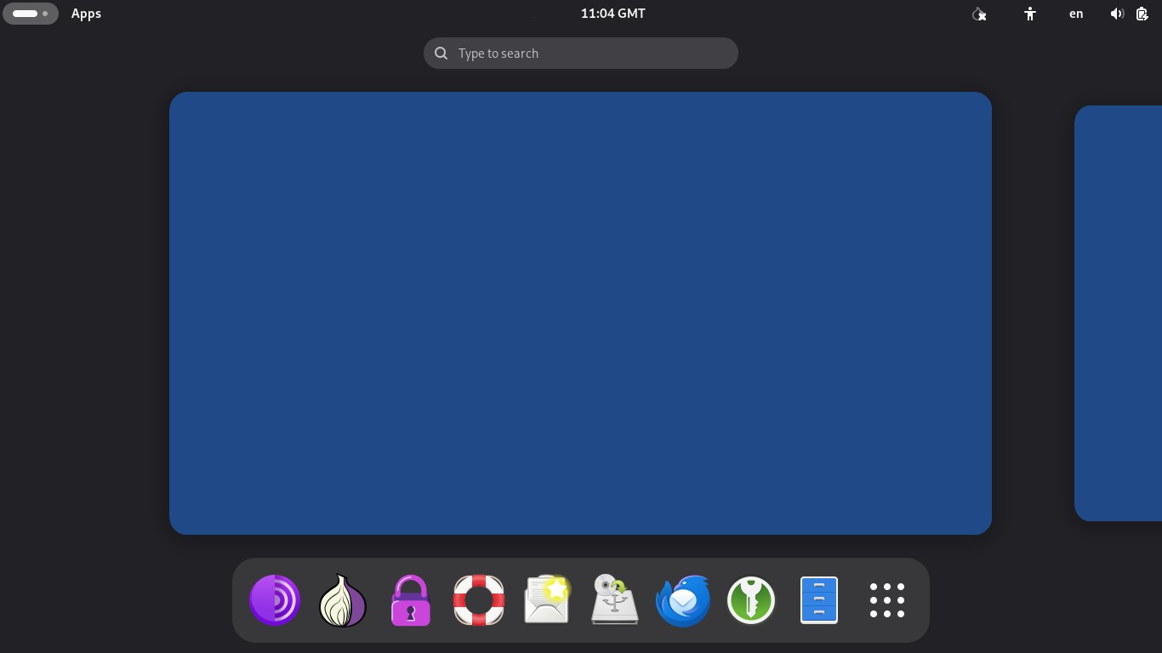
Task: Switch to the second workspace on the right
Action: click(1118, 313)
